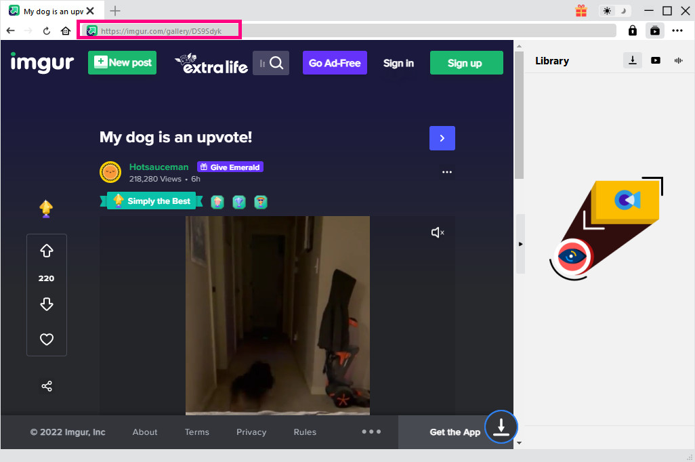Toggle the light/dark theme switch
Viewport: 695px width, 462px height.
[615, 11]
